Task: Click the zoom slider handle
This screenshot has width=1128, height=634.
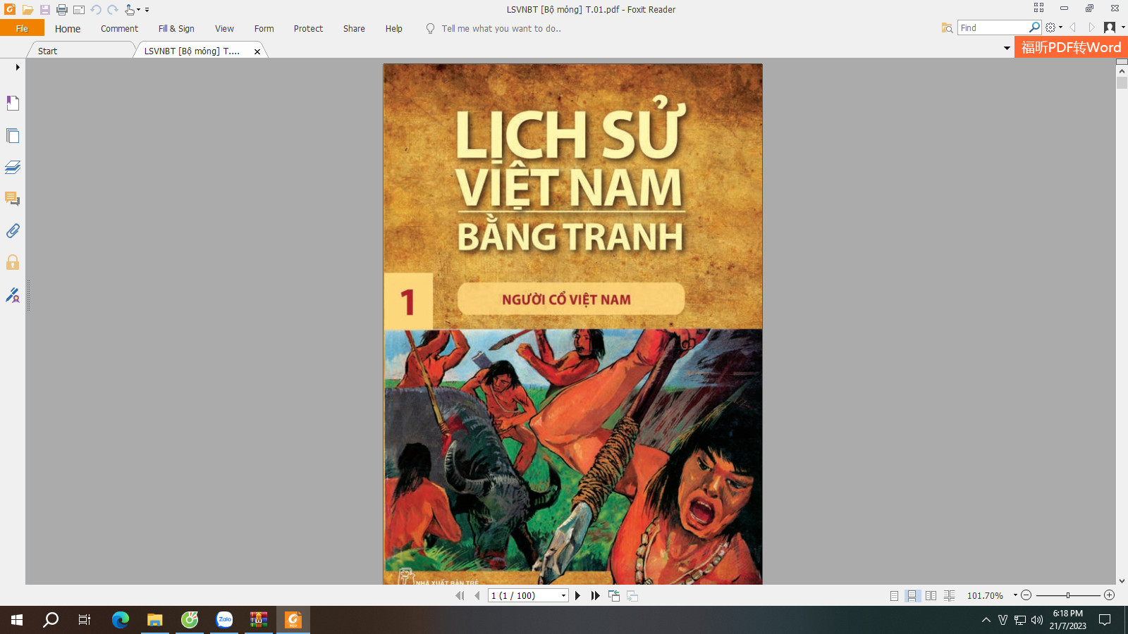Action: (1068, 596)
